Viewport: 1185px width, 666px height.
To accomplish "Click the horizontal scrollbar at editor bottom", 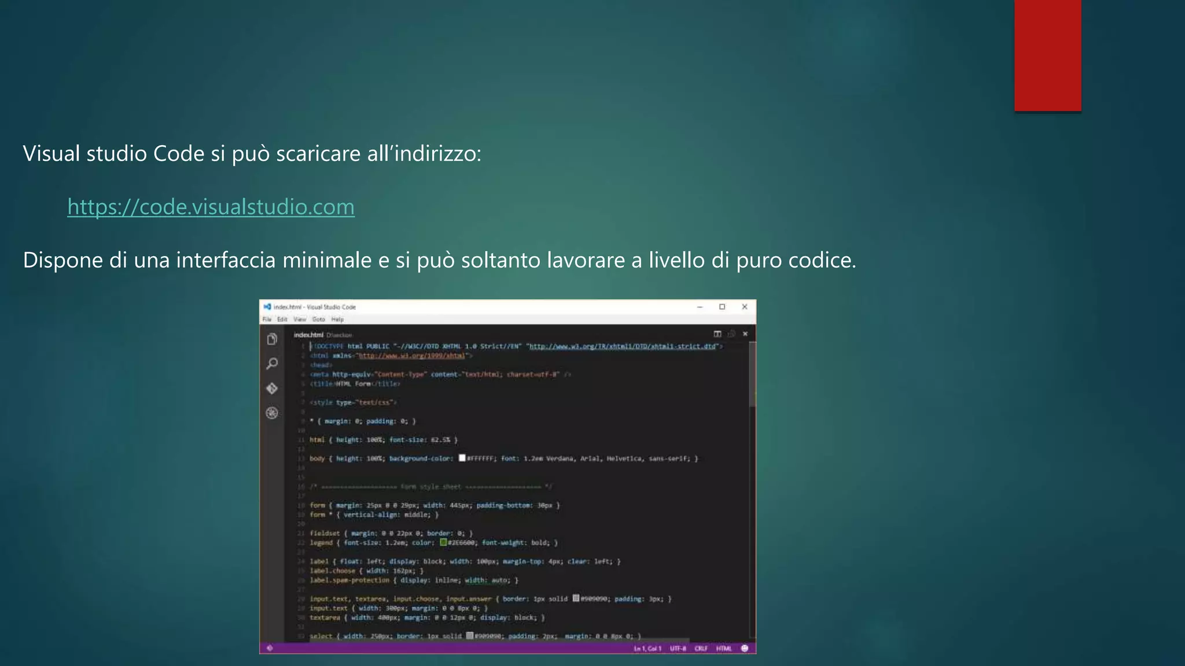I will (501, 641).
